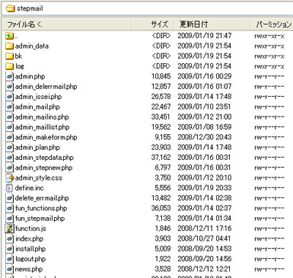
Task: Sort by the 更新日付 column header
Action: tap(212, 24)
